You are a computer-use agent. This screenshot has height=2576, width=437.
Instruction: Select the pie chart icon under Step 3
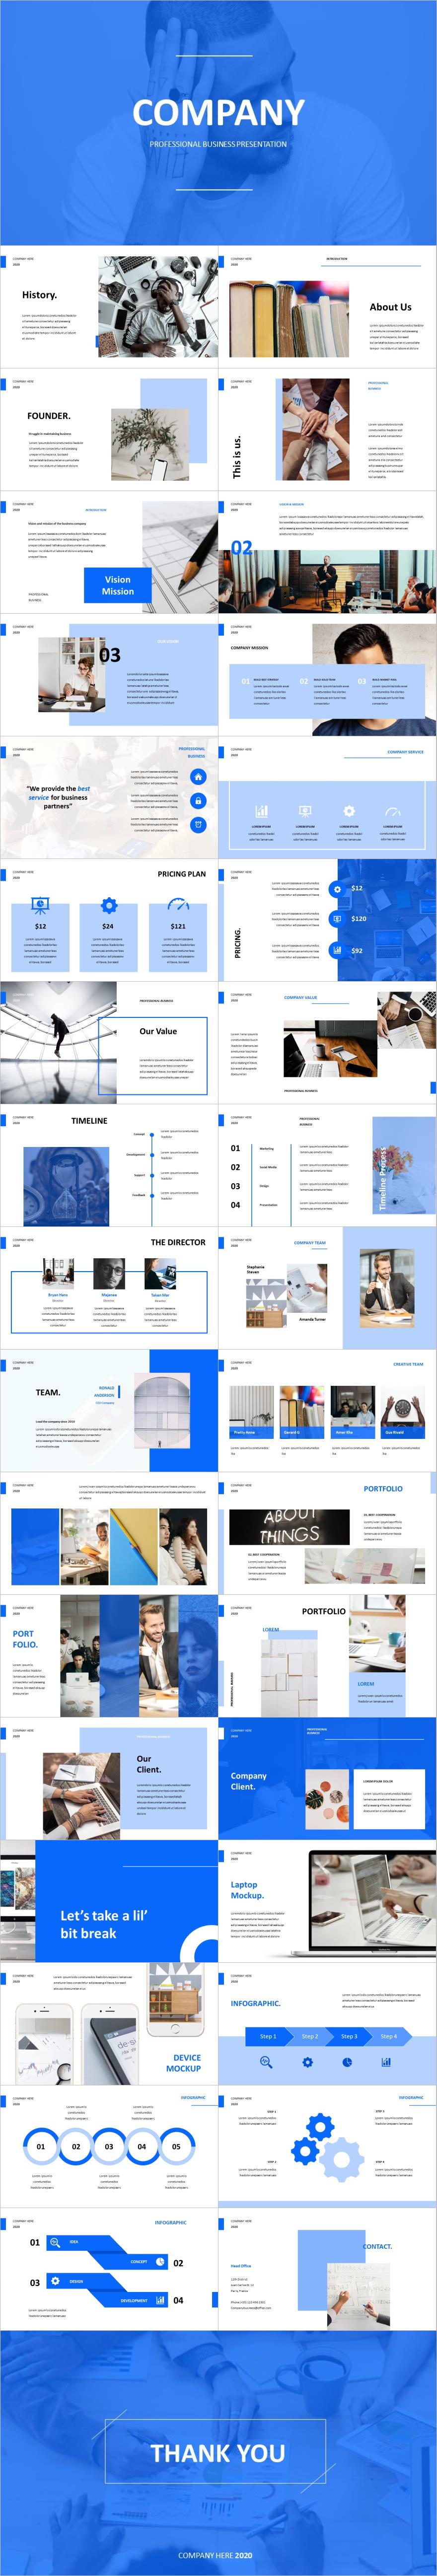(x=347, y=2061)
